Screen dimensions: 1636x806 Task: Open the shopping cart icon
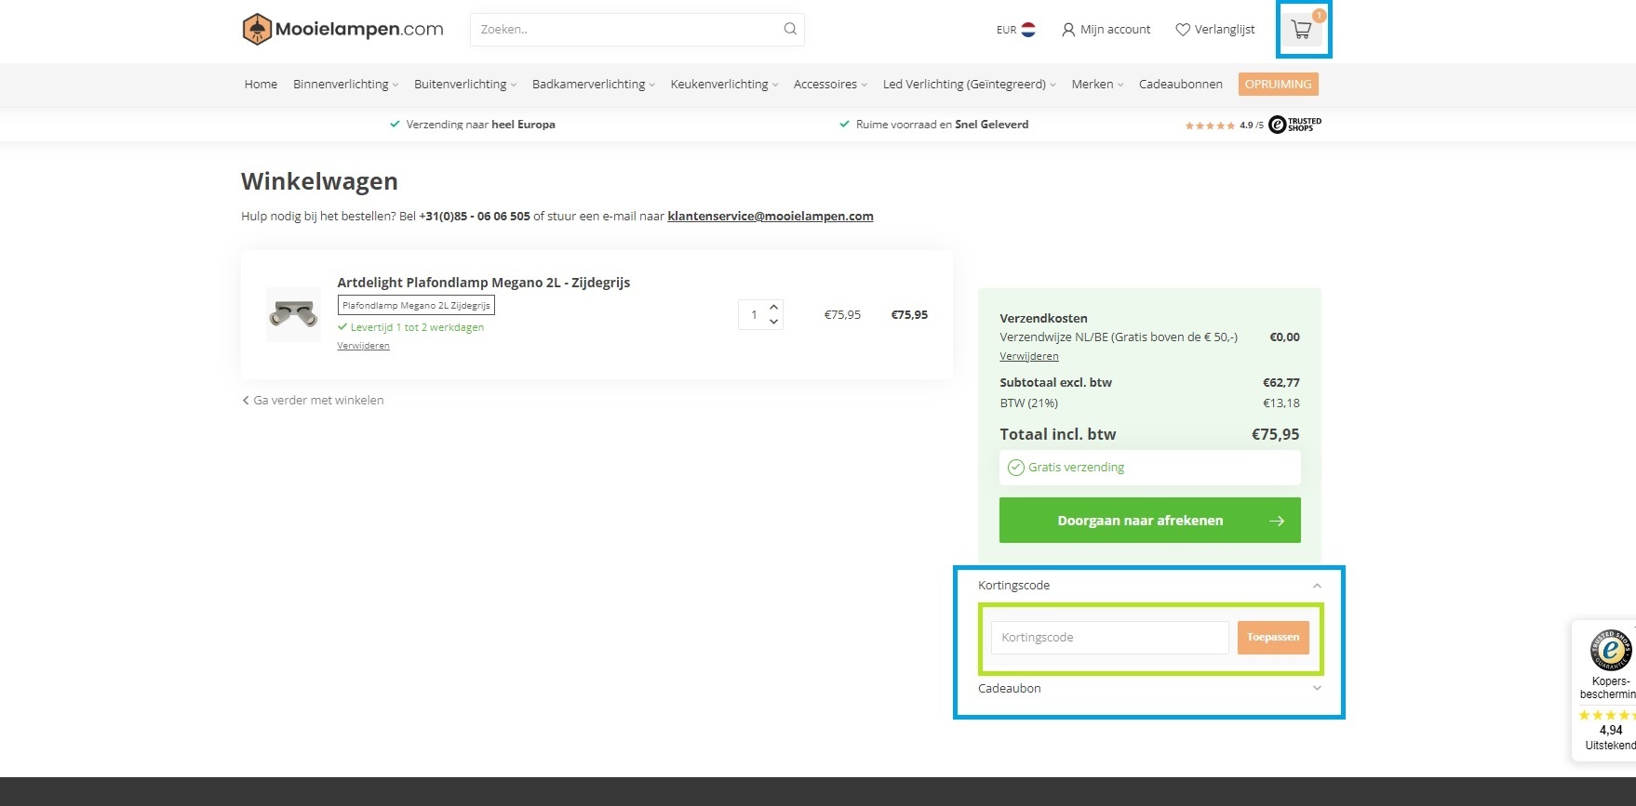(1302, 31)
